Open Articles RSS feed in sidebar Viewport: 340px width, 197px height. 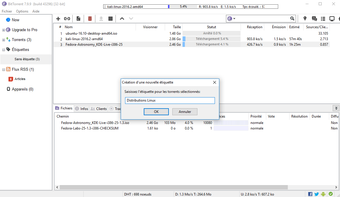point(20,79)
